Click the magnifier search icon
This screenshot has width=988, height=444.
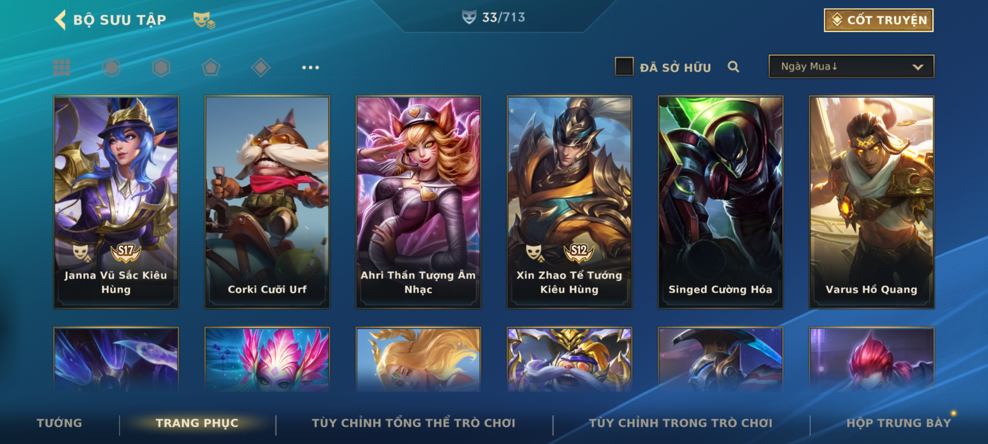coord(733,67)
